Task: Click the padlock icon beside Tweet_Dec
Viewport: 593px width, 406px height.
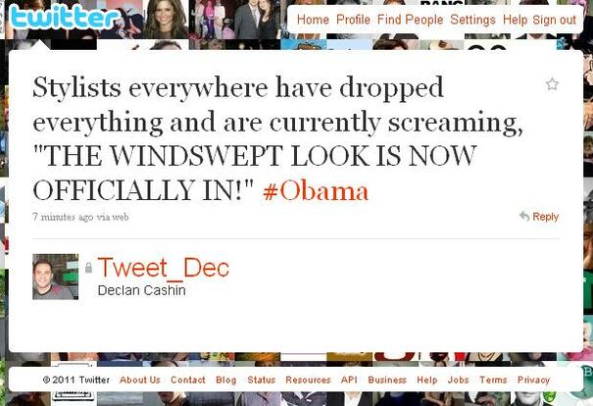Action: pyautogui.click(x=88, y=268)
